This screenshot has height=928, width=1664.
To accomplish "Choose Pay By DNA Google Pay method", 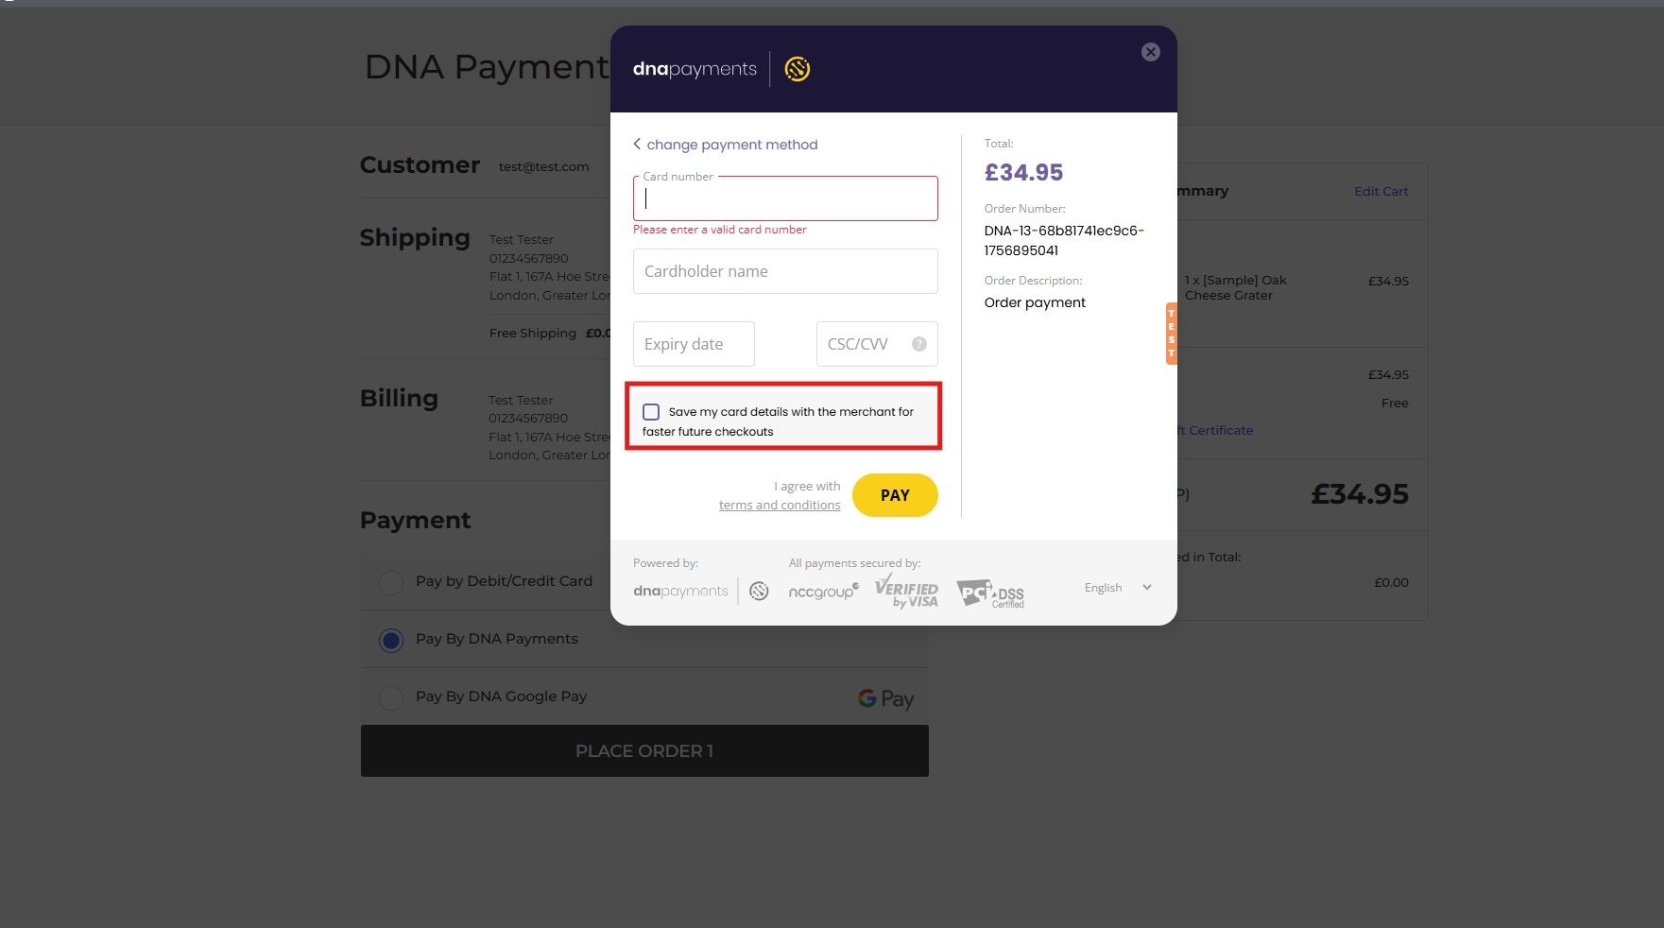I will (390, 698).
